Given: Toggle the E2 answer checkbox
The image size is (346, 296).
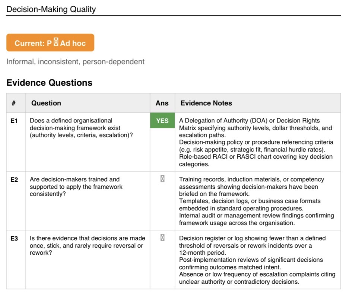Looking at the screenshot, I should coord(162,179).
